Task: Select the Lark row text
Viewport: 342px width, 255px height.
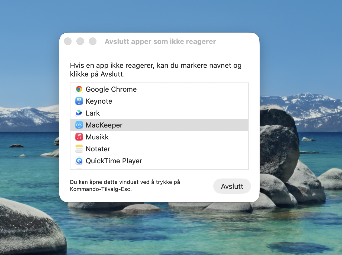Action: point(93,113)
